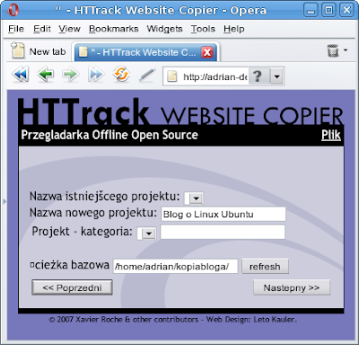Click the Plik link
Image resolution: width=359 pixels, height=345 pixels.
click(x=331, y=135)
